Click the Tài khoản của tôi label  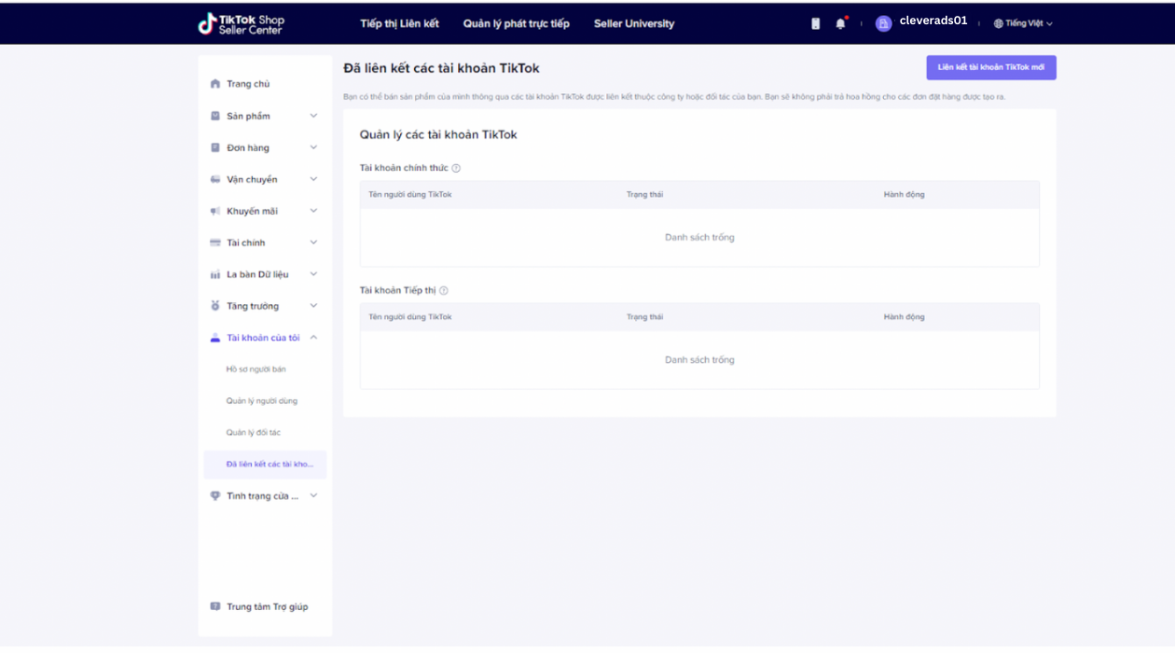[x=263, y=338]
